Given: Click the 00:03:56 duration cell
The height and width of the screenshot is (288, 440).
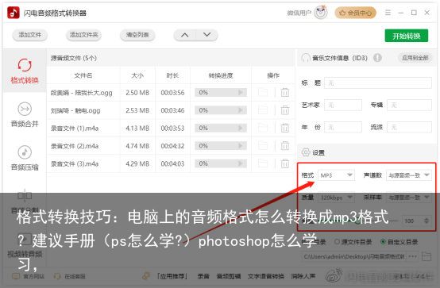Looking at the screenshot, I should click(172, 93).
